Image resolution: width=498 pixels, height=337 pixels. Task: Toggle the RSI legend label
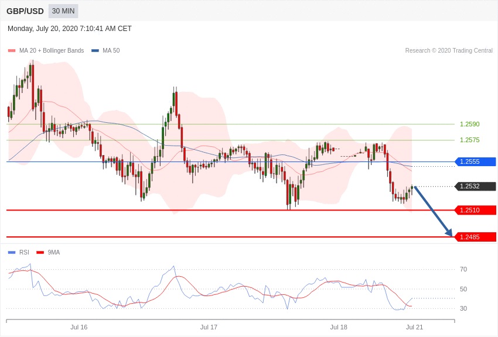24,253
